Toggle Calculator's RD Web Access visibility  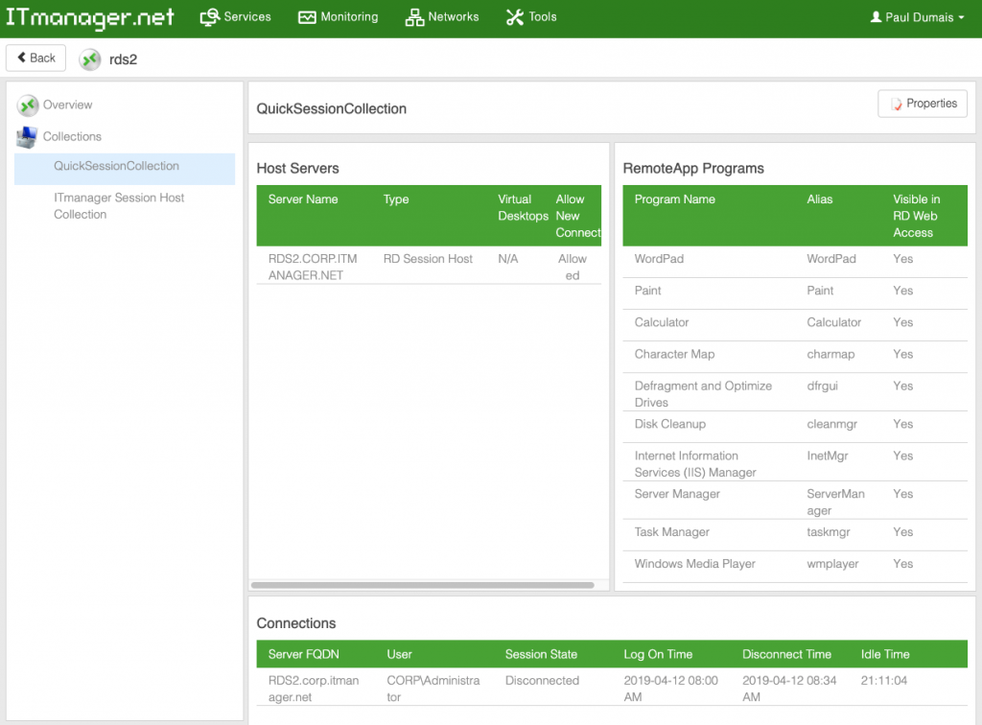pyautogui.click(x=902, y=322)
